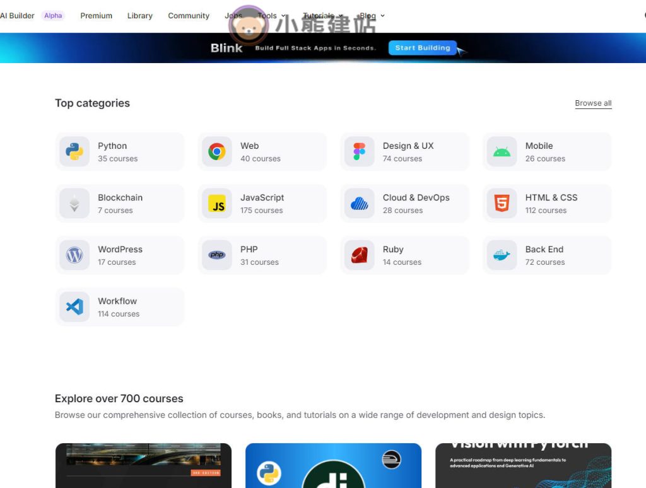Viewport: 646px width, 488px height.
Task: Select the Figma icon for Design & UX
Action: coord(360,152)
